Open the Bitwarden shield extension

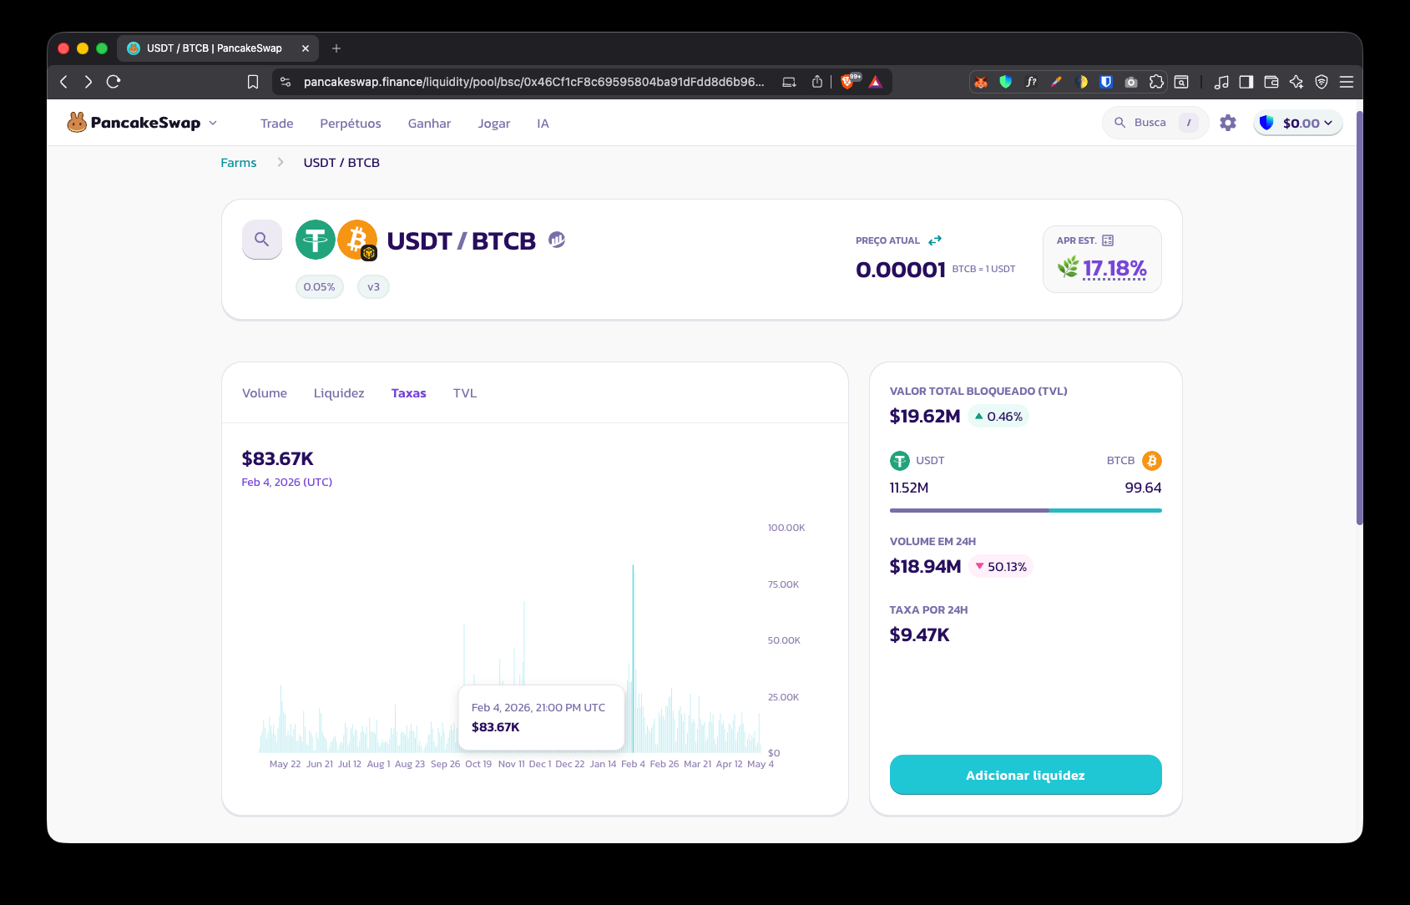click(1106, 82)
